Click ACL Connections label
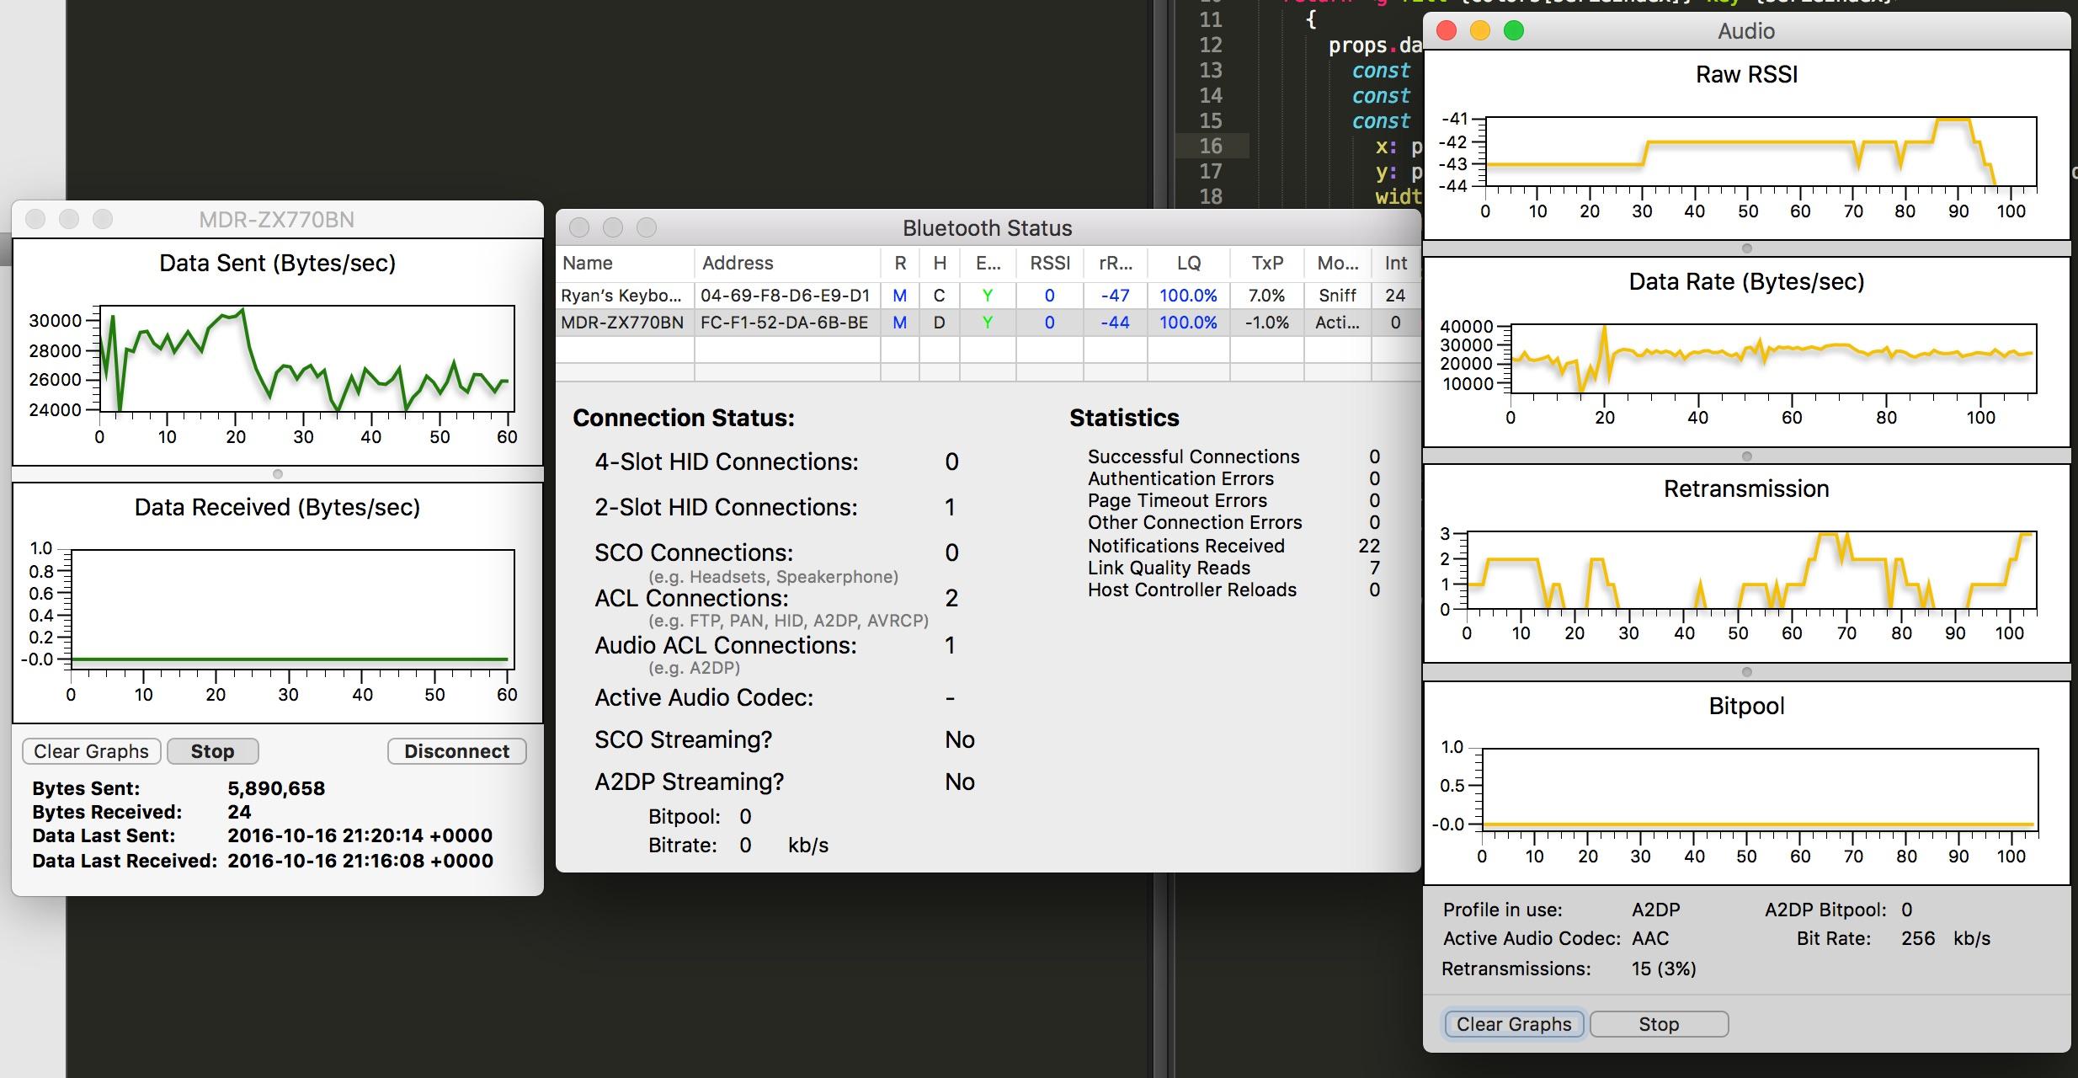2078x1078 pixels. (x=691, y=599)
